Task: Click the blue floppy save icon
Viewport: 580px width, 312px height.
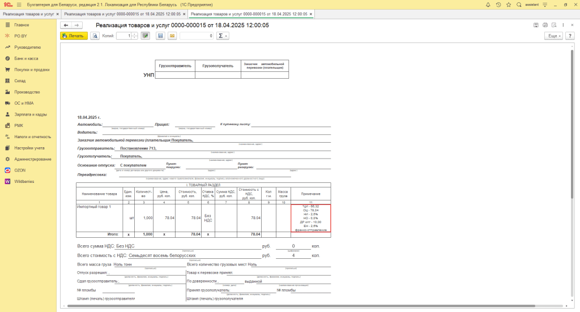Action: click(160, 36)
